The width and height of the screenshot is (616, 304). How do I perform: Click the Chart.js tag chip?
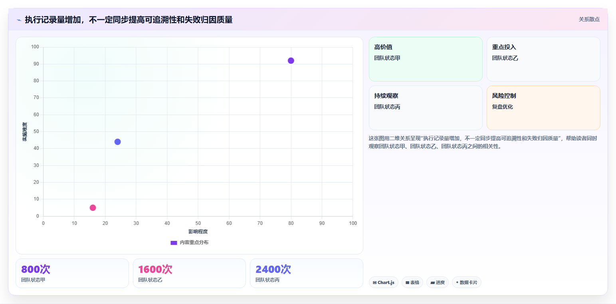coord(384,282)
